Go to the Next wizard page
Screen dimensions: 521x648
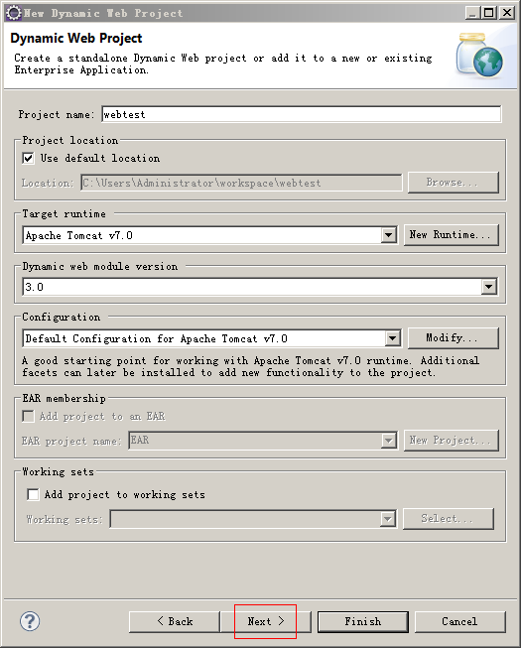pos(266,621)
